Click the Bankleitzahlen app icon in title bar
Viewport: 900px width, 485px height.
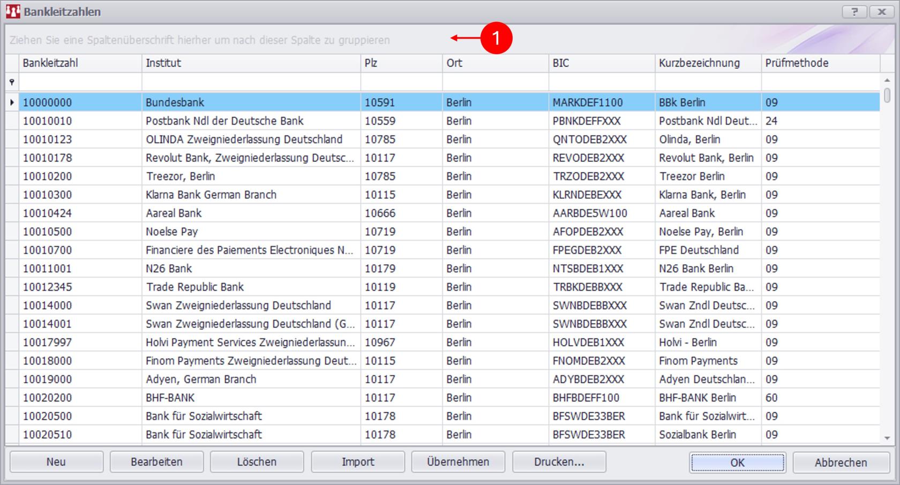coord(13,11)
